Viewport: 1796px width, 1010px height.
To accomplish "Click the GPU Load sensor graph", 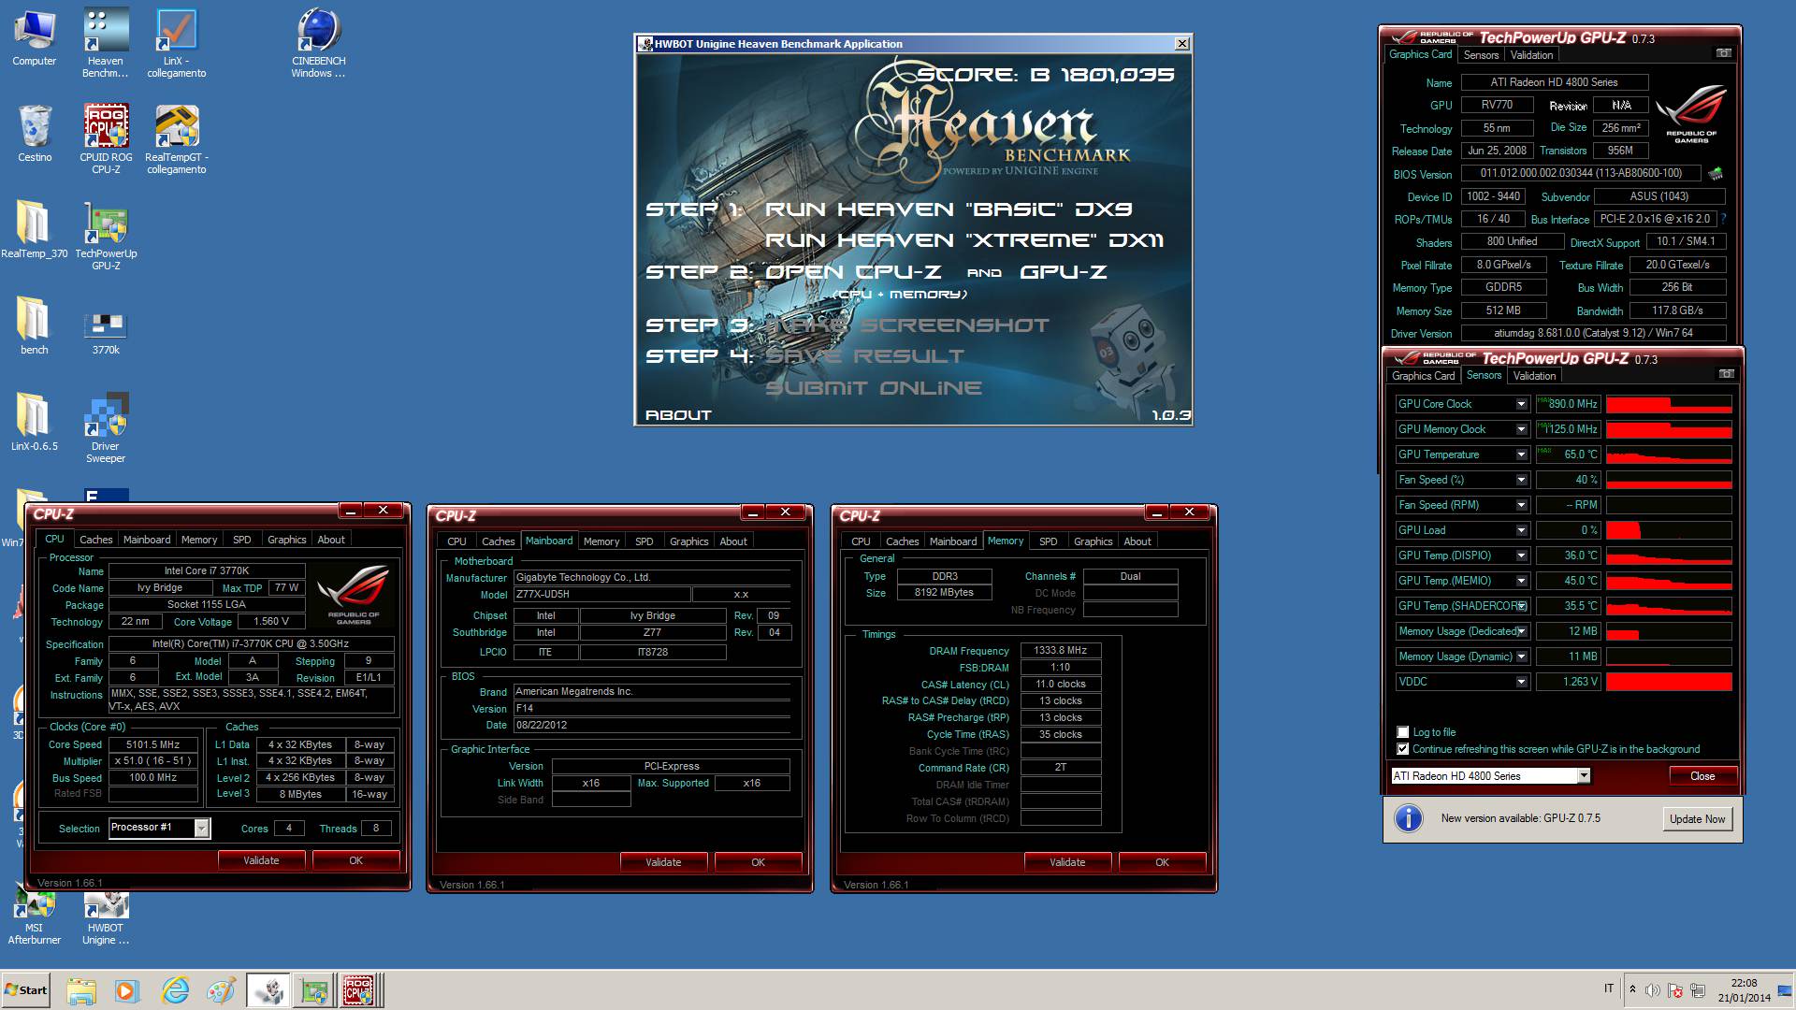I will coord(1669,530).
